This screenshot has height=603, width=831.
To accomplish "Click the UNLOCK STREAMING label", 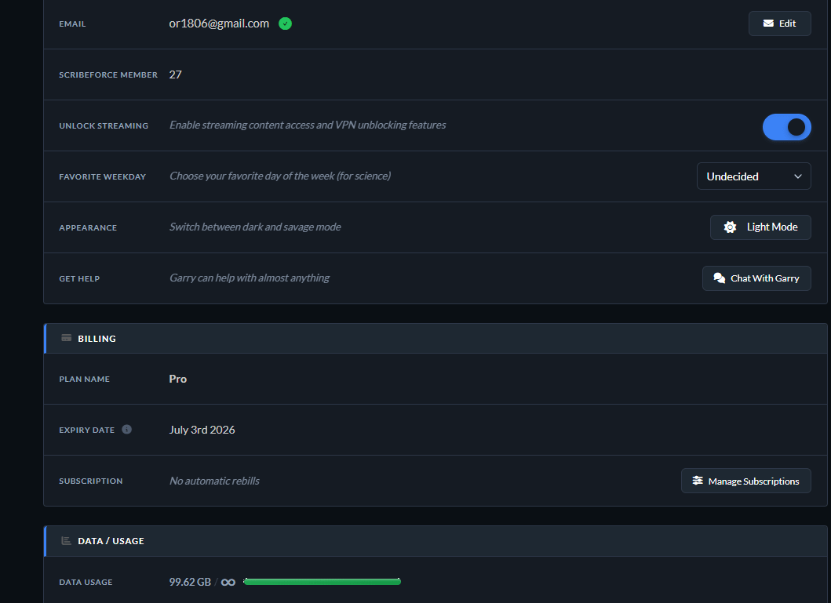I will (x=104, y=125).
